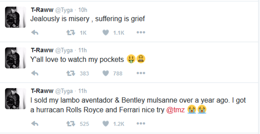This screenshot has height=134, width=260.
Task: Click the 11h timestamp on the lambo aventador tweet
Action: (x=82, y=91)
